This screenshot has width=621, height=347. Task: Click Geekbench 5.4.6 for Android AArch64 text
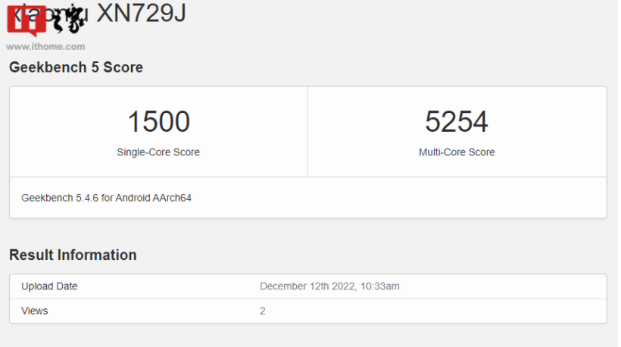click(x=107, y=198)
